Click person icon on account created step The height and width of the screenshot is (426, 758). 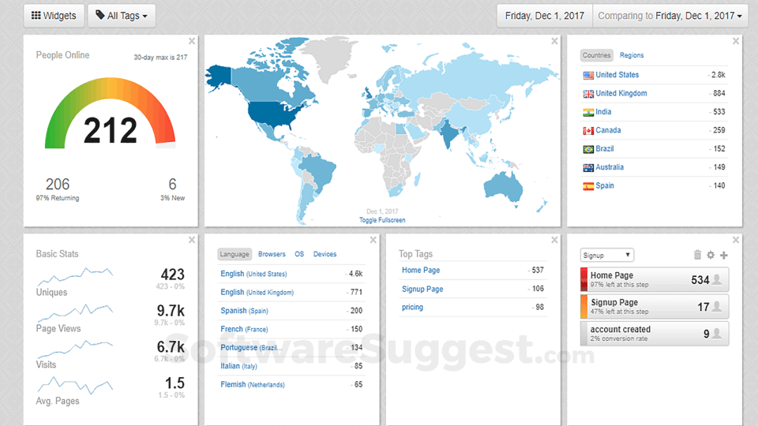tap(718, 333)
